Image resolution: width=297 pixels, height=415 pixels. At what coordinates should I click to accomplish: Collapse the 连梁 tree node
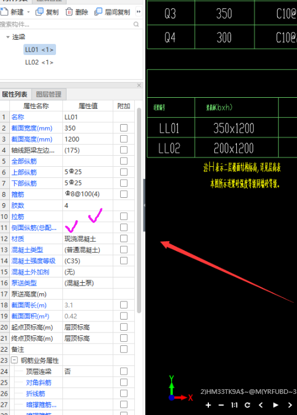click(x=8, y=37)
